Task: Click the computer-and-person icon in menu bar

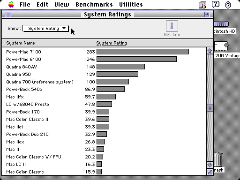Action: pyautogui.click(x=202, y=4)
